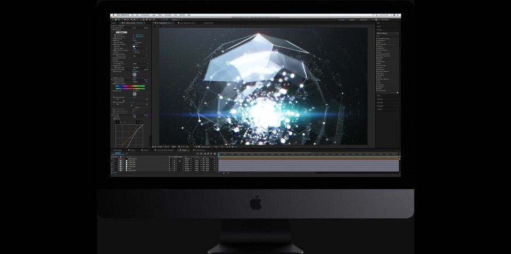This screenshot has width=511, height=254.
Task: Toggle the Optical Flares fx switch
Action: 113,28
